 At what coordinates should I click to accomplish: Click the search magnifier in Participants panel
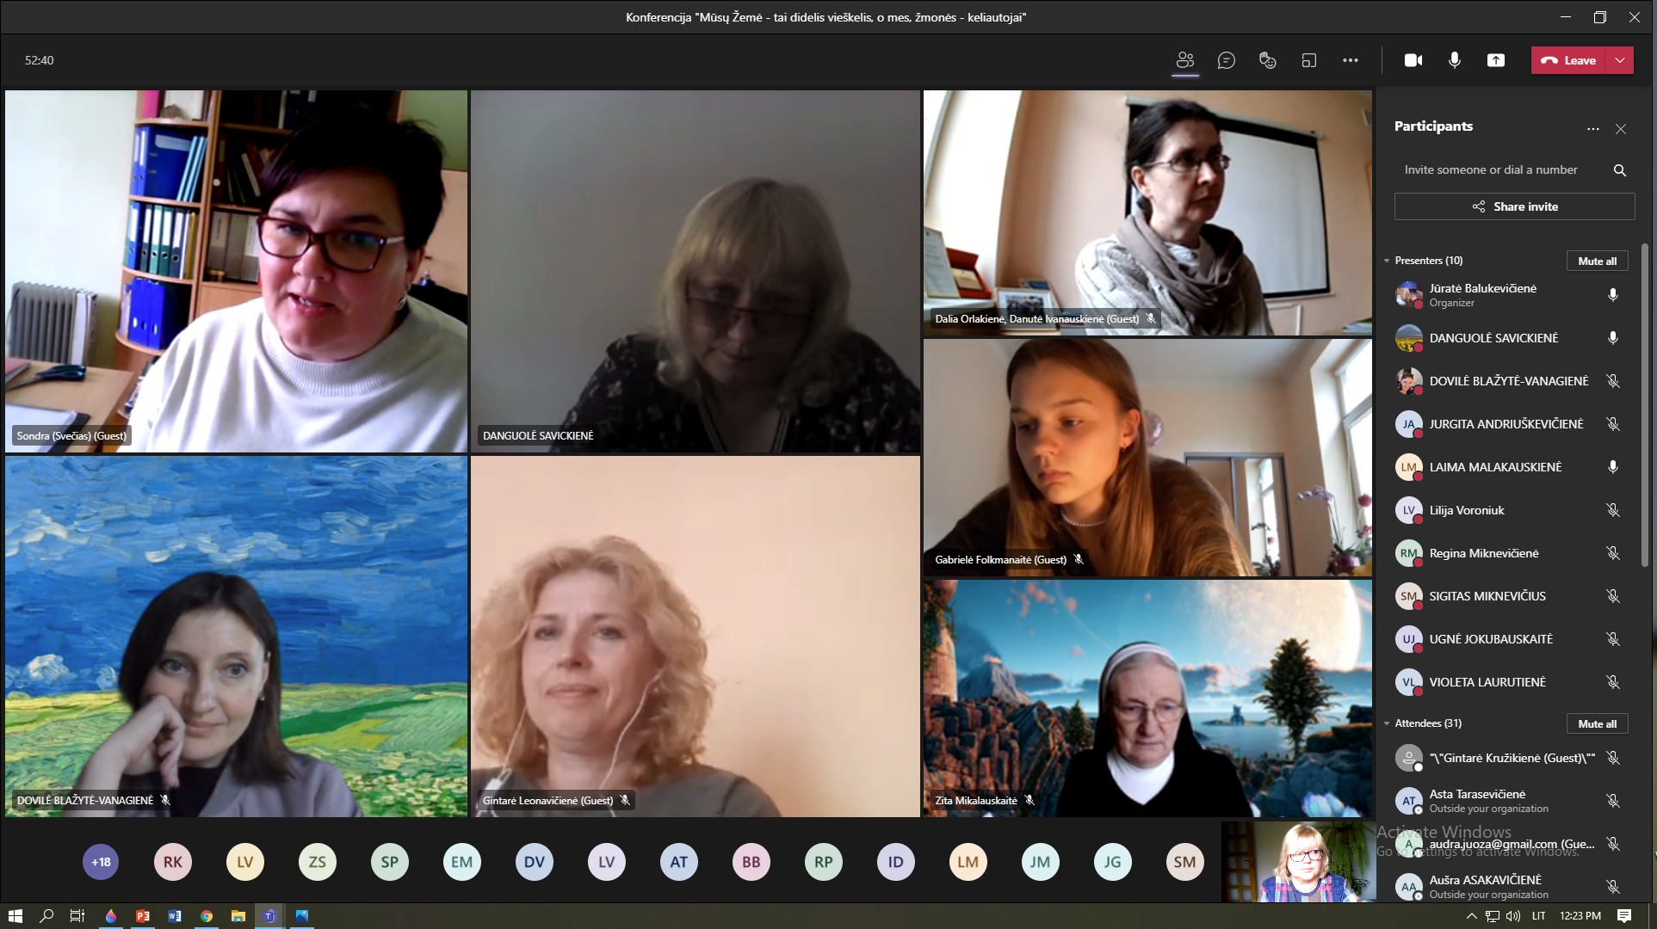click(x=1620, y=170)
